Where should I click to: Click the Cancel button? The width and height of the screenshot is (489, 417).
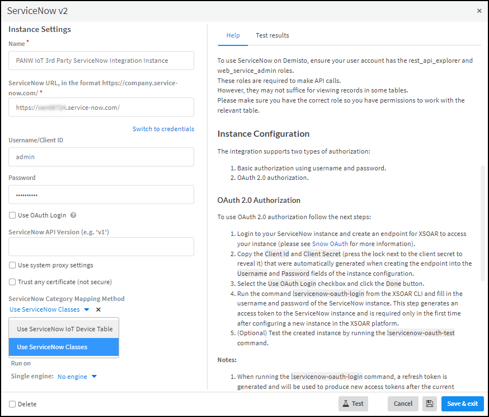403,404
